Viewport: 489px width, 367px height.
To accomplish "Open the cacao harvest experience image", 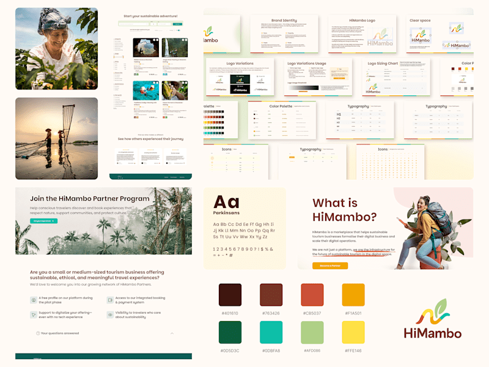I will click(x=175, y=90).
